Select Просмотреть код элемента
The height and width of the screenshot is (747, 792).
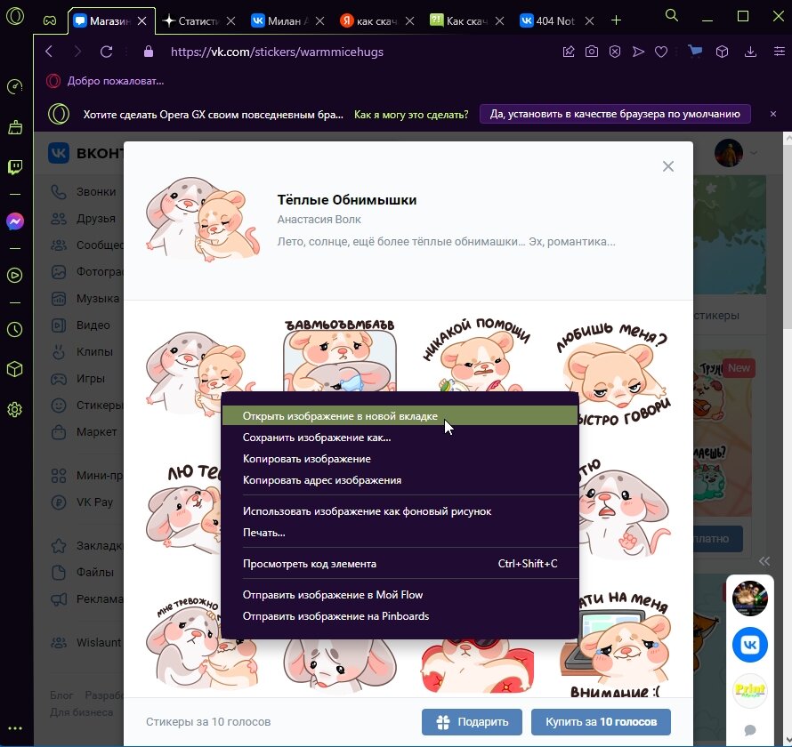click(x=400, y=564)
